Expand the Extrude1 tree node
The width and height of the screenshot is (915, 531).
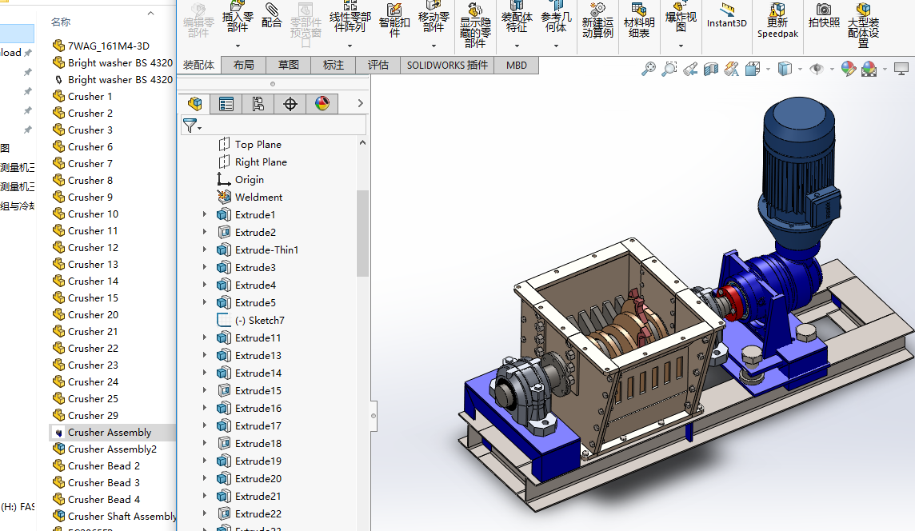pyautogui.click(x=205, y=214)
